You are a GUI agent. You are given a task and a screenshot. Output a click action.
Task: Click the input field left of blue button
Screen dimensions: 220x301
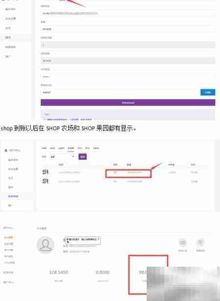coord(120,92)
